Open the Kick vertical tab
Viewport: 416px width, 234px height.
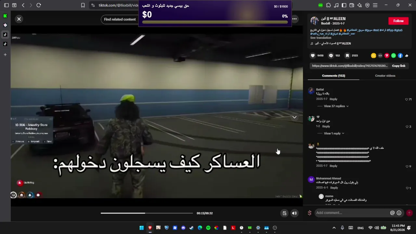click(x=5, y=16)
